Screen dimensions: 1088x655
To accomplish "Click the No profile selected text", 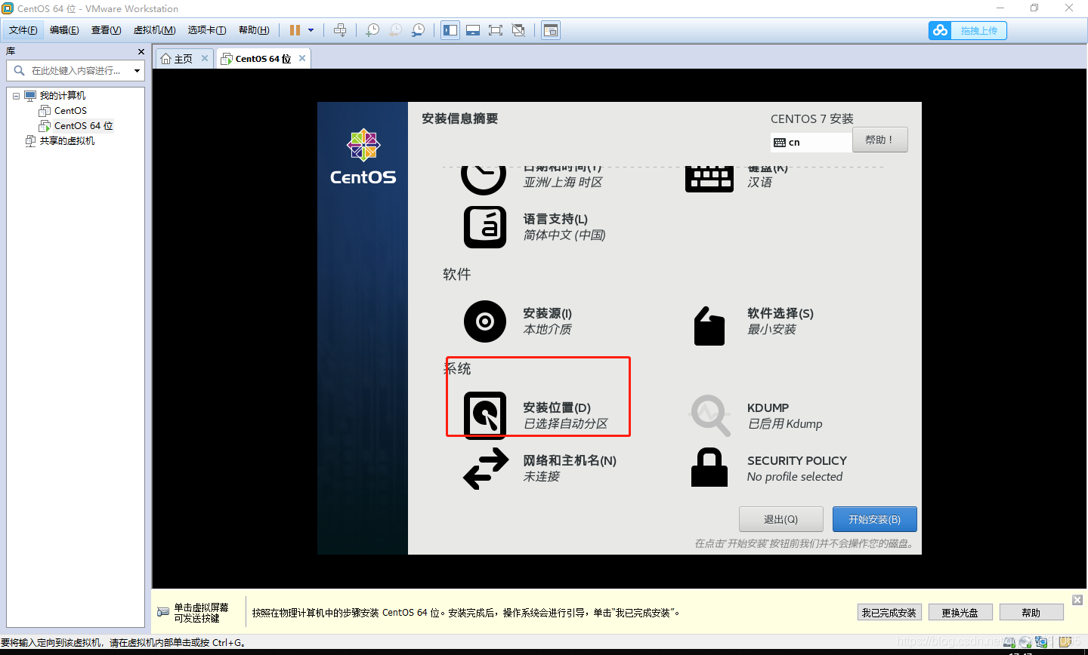I will (795, 477).
